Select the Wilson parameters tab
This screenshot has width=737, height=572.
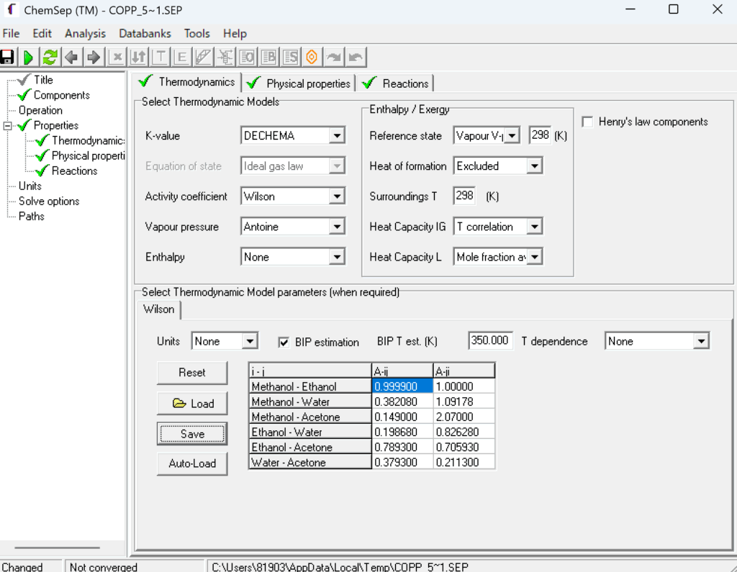pyautogui.click(x=159, y=309)
